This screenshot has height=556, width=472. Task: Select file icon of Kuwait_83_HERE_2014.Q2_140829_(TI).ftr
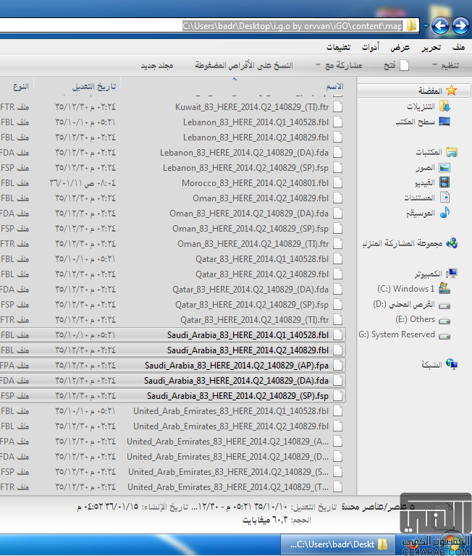(338, 106)
